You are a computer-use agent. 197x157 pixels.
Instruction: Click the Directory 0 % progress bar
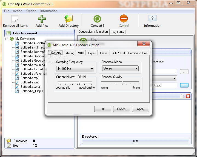(x=135, y=141)
